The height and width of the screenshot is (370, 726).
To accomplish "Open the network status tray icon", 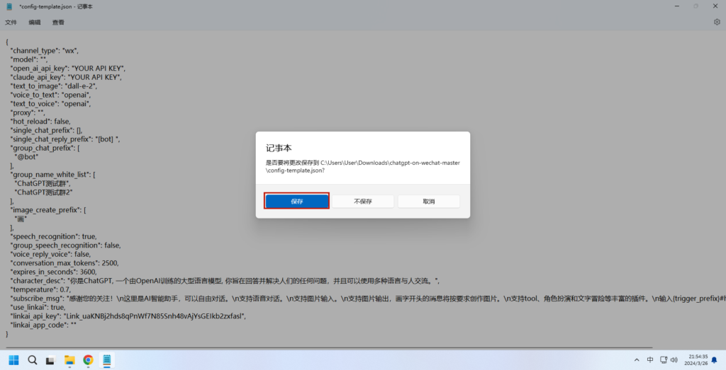I will pyautogui.click(x=664, y=360).
